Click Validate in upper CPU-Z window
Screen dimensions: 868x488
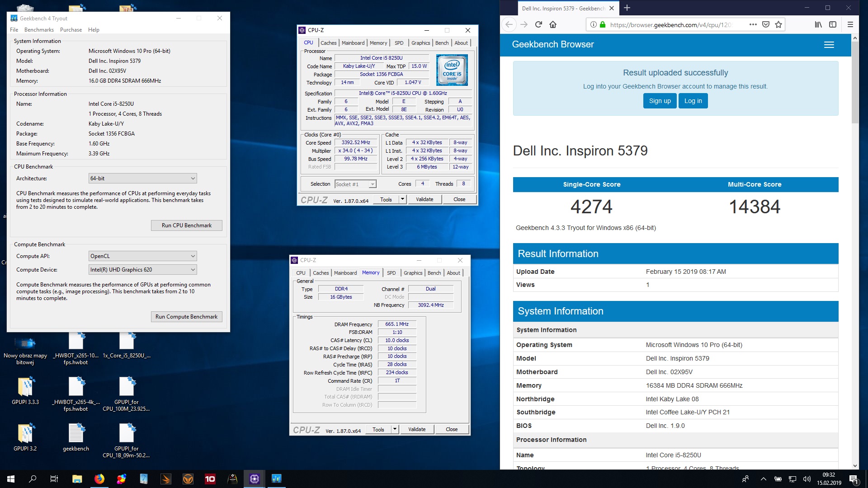coord(425,199)
